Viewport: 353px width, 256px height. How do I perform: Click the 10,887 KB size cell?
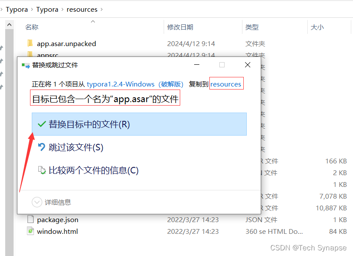pos(331,208)
